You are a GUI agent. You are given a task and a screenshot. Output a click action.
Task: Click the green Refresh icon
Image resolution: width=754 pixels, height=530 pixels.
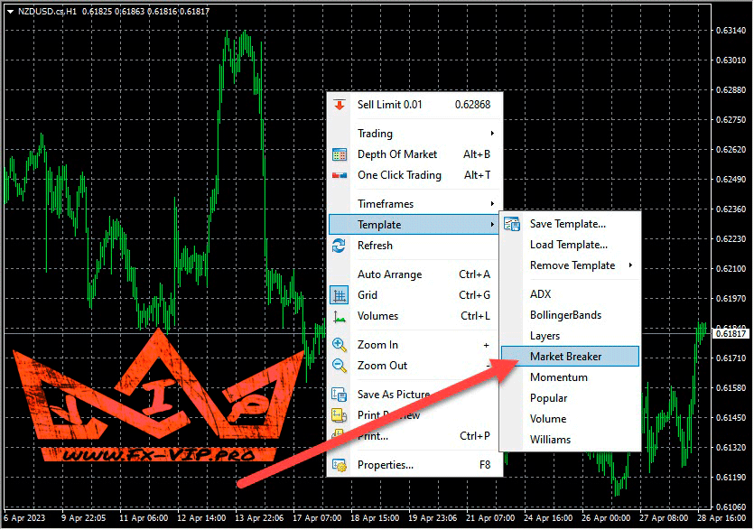(x=340, y=246)
